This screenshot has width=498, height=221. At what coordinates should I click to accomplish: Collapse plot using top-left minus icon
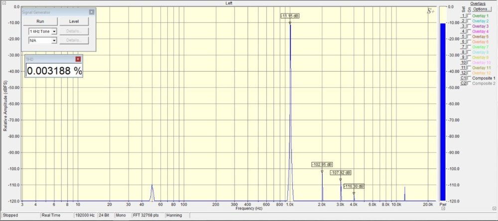[x=4, y=3]
